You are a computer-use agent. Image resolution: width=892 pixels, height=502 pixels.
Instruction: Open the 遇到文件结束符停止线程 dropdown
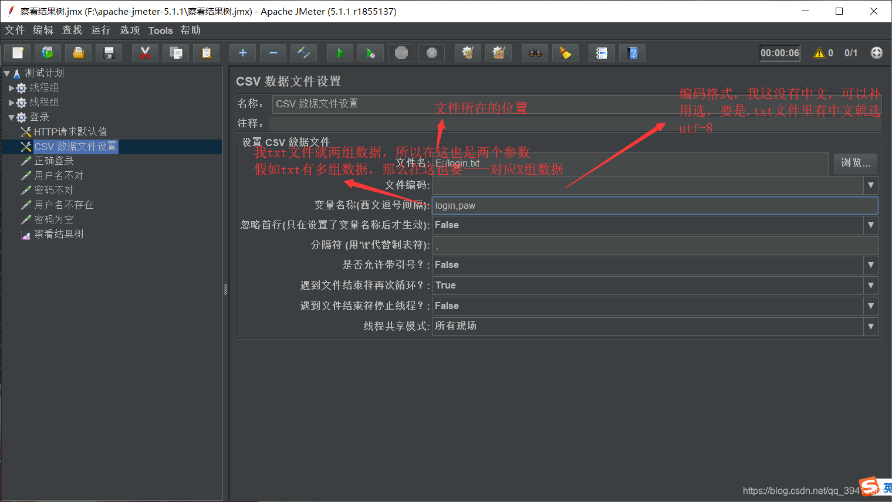coord(871,306)
